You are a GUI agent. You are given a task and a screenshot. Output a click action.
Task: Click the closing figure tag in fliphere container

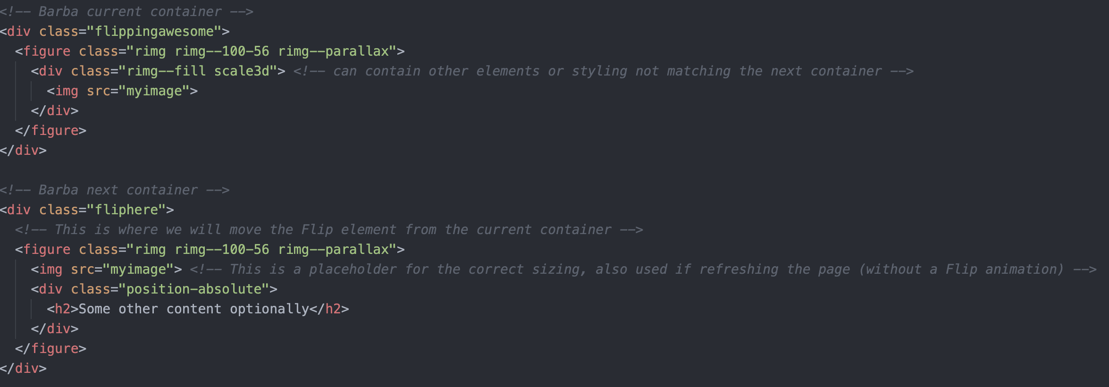pos(50,349)
